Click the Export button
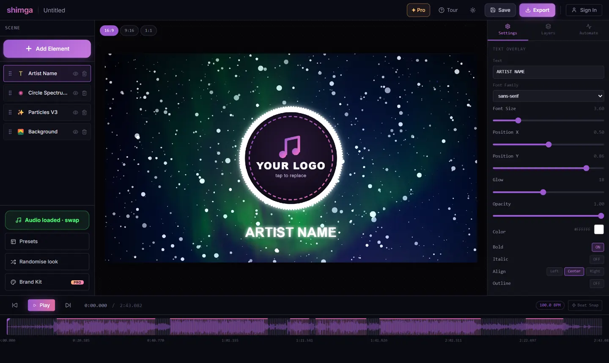This screenshot has height=363, width=609. [x=537, y=10]
